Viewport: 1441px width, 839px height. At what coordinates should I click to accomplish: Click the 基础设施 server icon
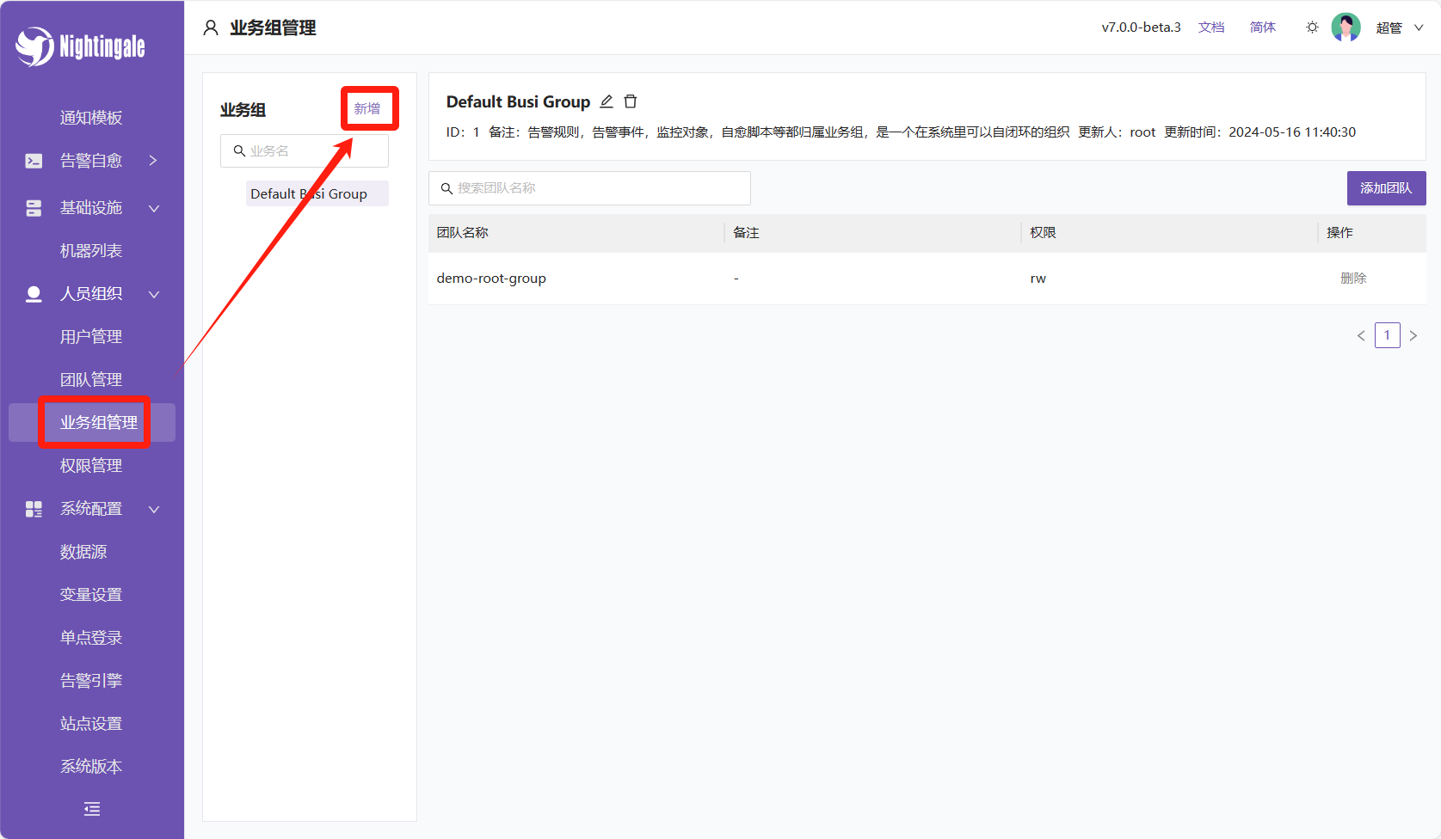[34, 208]
